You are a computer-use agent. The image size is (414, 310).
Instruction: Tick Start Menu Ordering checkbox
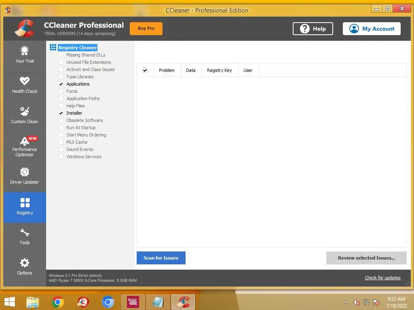click(61, 135)
